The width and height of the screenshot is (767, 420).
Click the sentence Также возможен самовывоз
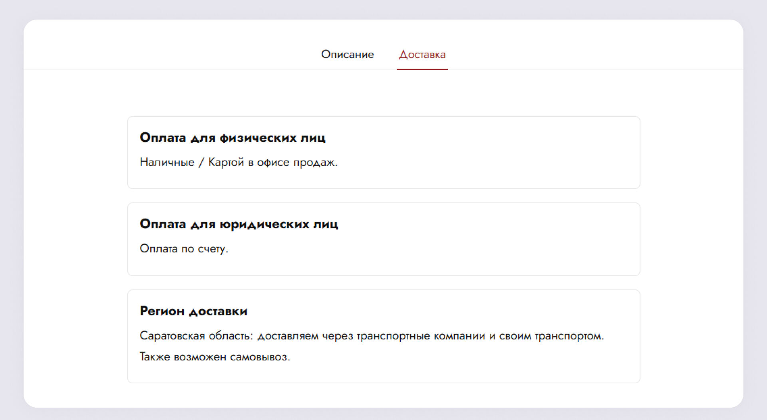[x=215, y=357]
